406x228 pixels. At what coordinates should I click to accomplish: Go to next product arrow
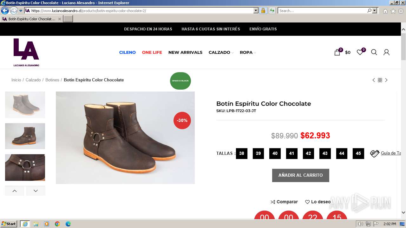coord(386,80)
